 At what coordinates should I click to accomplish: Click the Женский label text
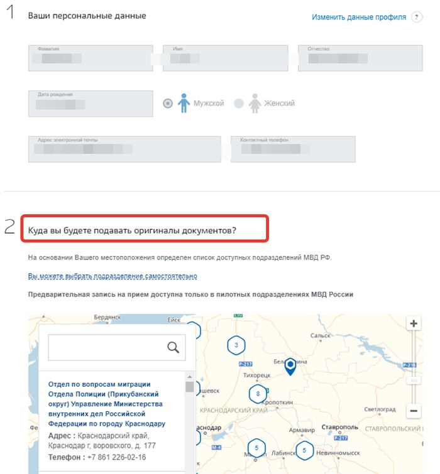click(x=279, y=104)
